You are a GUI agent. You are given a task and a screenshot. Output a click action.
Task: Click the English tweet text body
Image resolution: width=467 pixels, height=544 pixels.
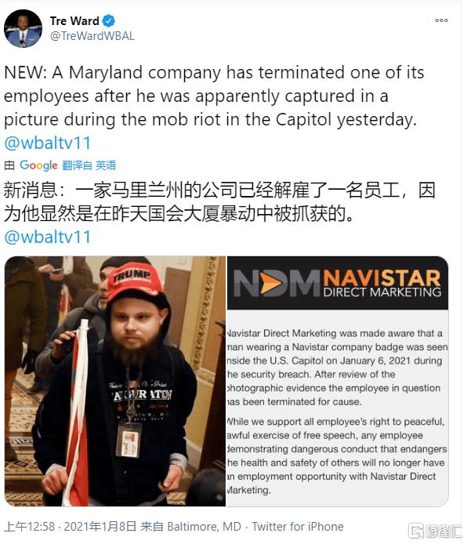pyautogui.click(x=214, y=96)
